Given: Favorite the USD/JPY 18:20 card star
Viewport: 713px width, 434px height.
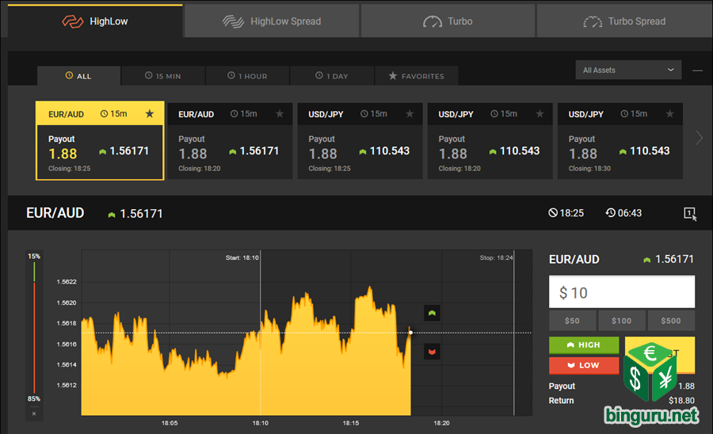Looking at the screenshot, I should (x=540, y=113).
